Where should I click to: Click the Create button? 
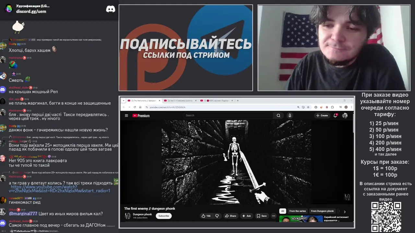[x=322, y=116]
